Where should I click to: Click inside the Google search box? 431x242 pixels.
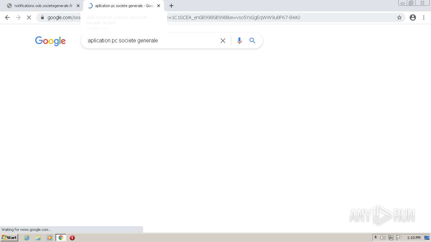pos(152,41)
